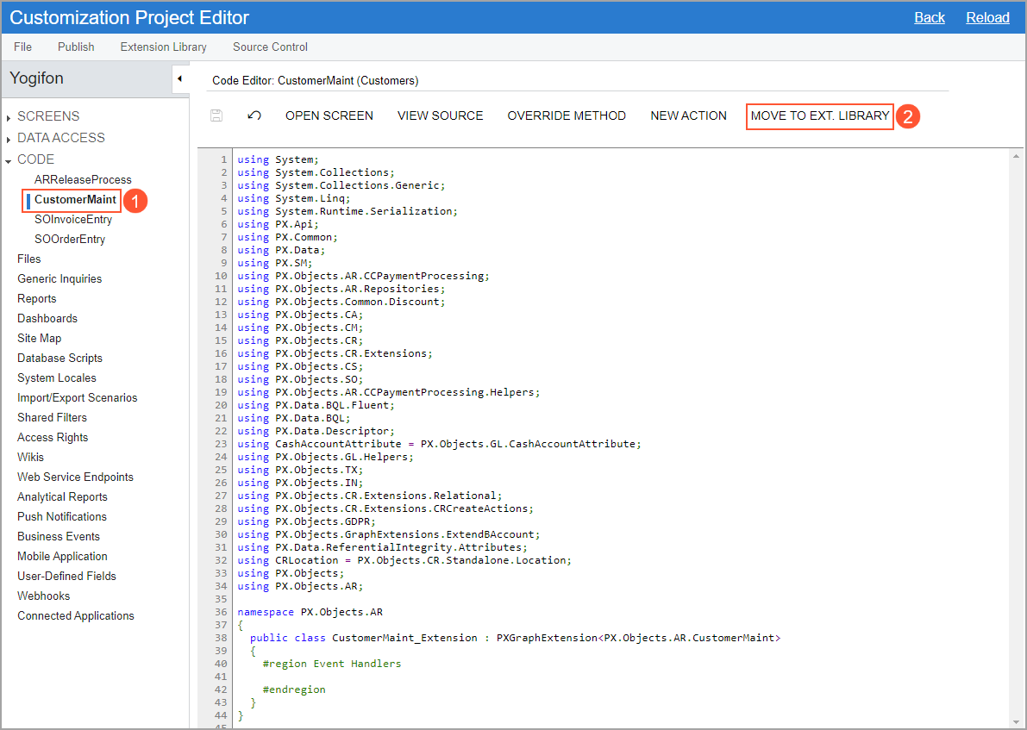Open Generic Inquiries in navigation pane
Image resolution: width=1027 pixels, height=730 pixels.
pyautogui.click(x=59, y=278)
